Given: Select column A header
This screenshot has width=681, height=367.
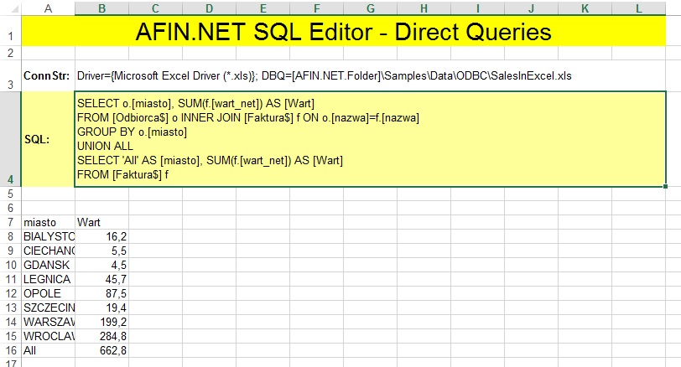Looking at the screenshot, I should click(x=48, y=8).
